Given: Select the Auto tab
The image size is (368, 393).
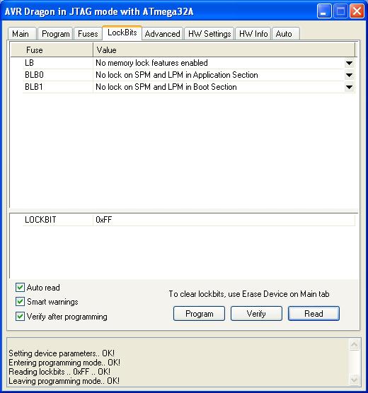Looking at the screenshot, I should (286, 34).
